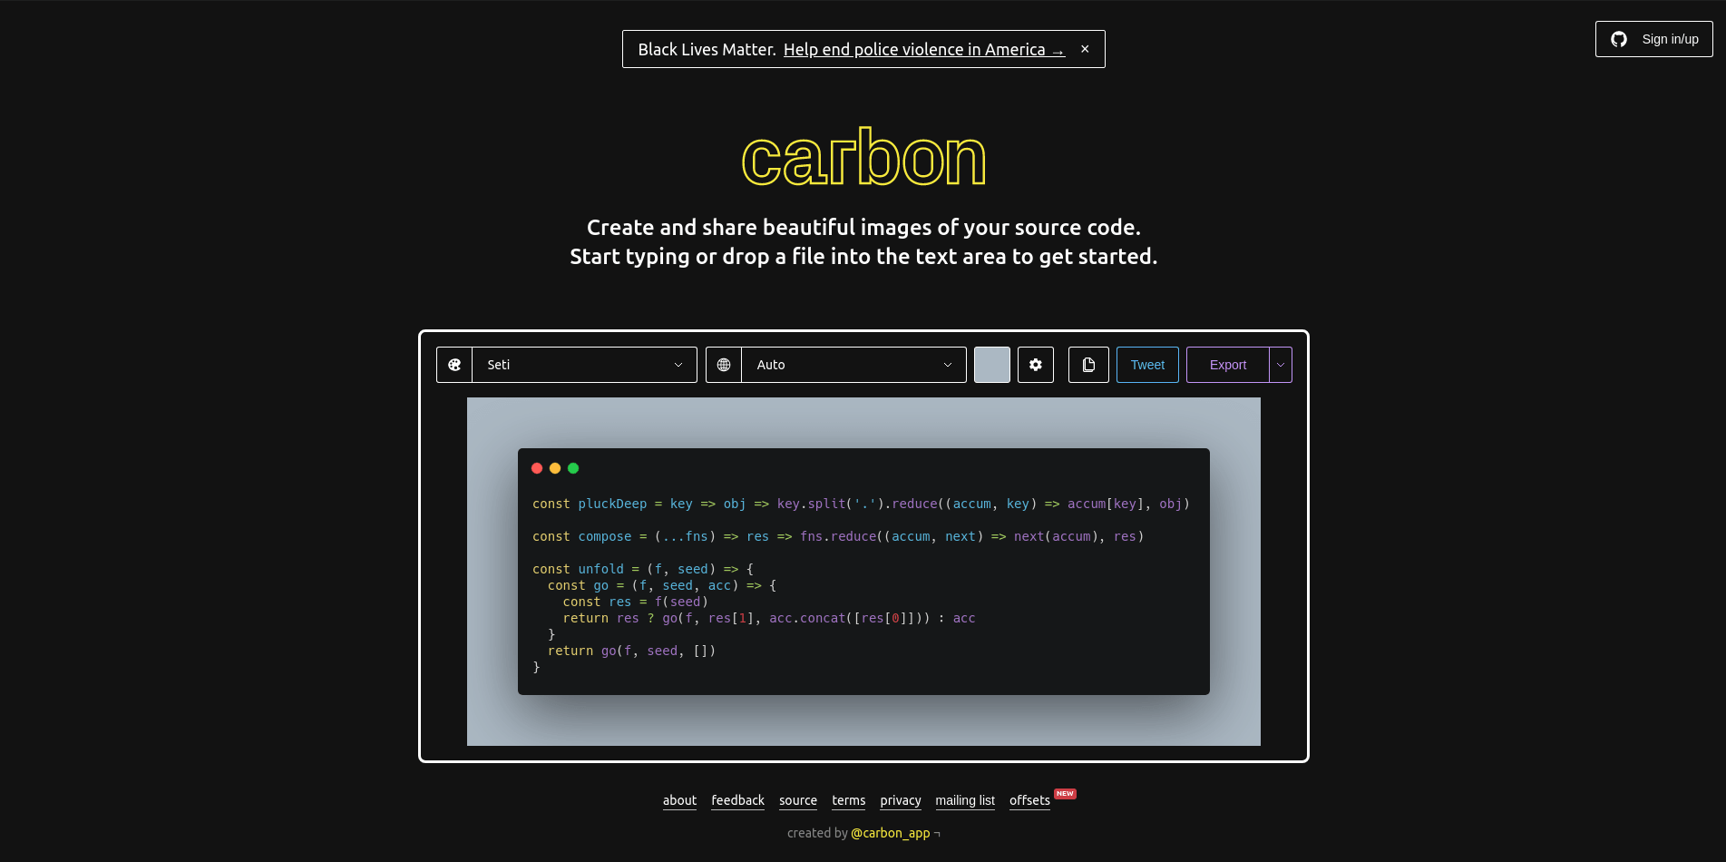Screen dimensions: 1726x862
Task: Open the mailing list footer link
Action: coord(965,800)
